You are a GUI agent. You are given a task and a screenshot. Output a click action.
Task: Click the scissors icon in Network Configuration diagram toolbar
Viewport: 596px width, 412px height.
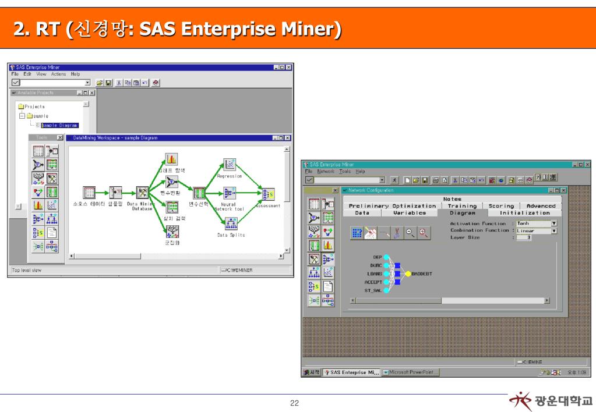(x=396, y=232)
